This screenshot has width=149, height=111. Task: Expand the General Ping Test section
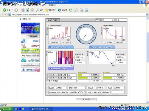pos(61,47)
